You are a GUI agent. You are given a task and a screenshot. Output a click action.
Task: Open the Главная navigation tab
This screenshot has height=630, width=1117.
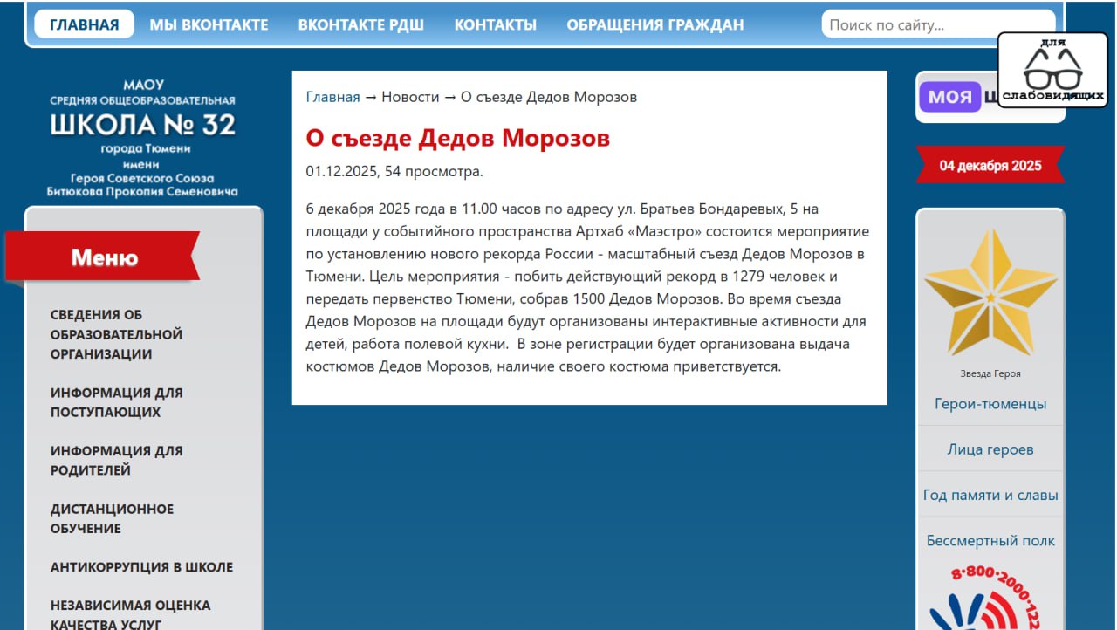(84, 24)
